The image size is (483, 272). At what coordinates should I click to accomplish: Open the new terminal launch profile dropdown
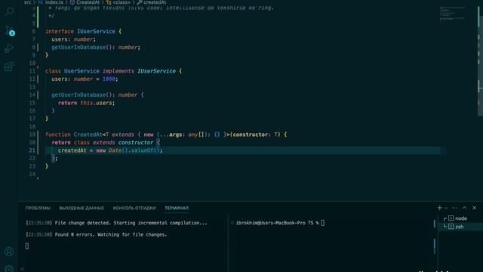(446, 209)
